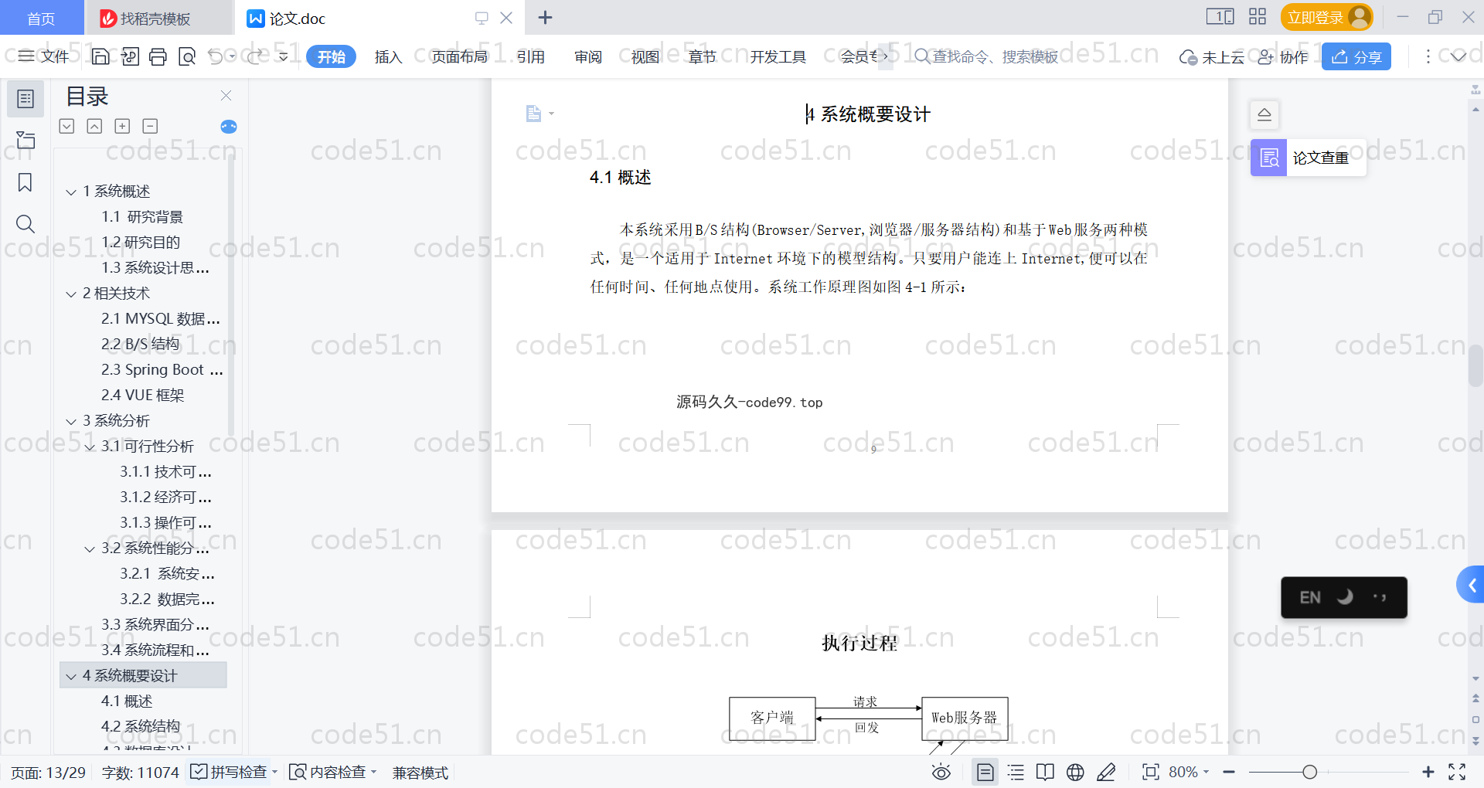Go to 2.4 VUE 框架 in outline
1484x788 pixels.
pos(142,395)
